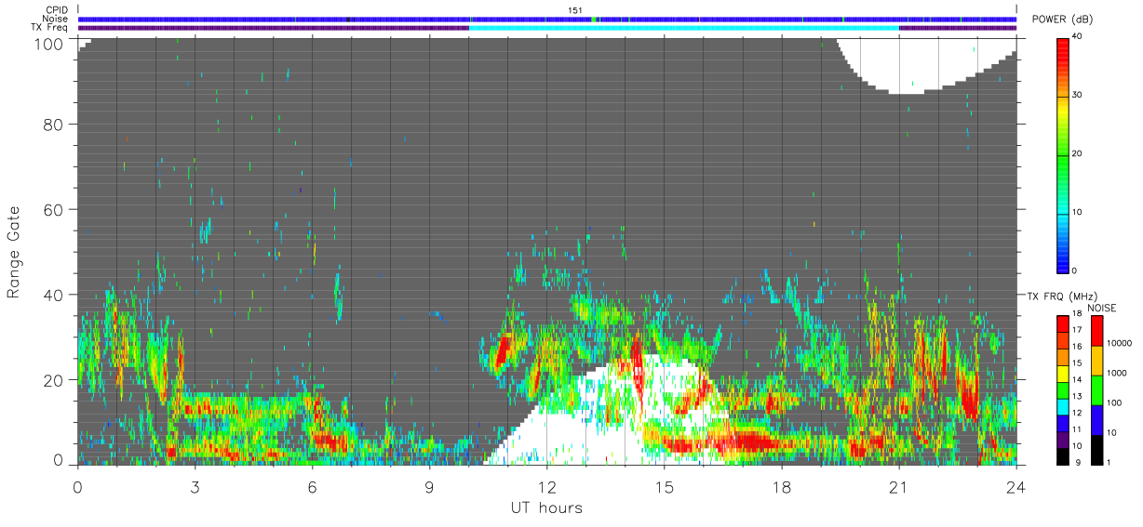Click the 21 label on UT hours axis

[899, 486]
